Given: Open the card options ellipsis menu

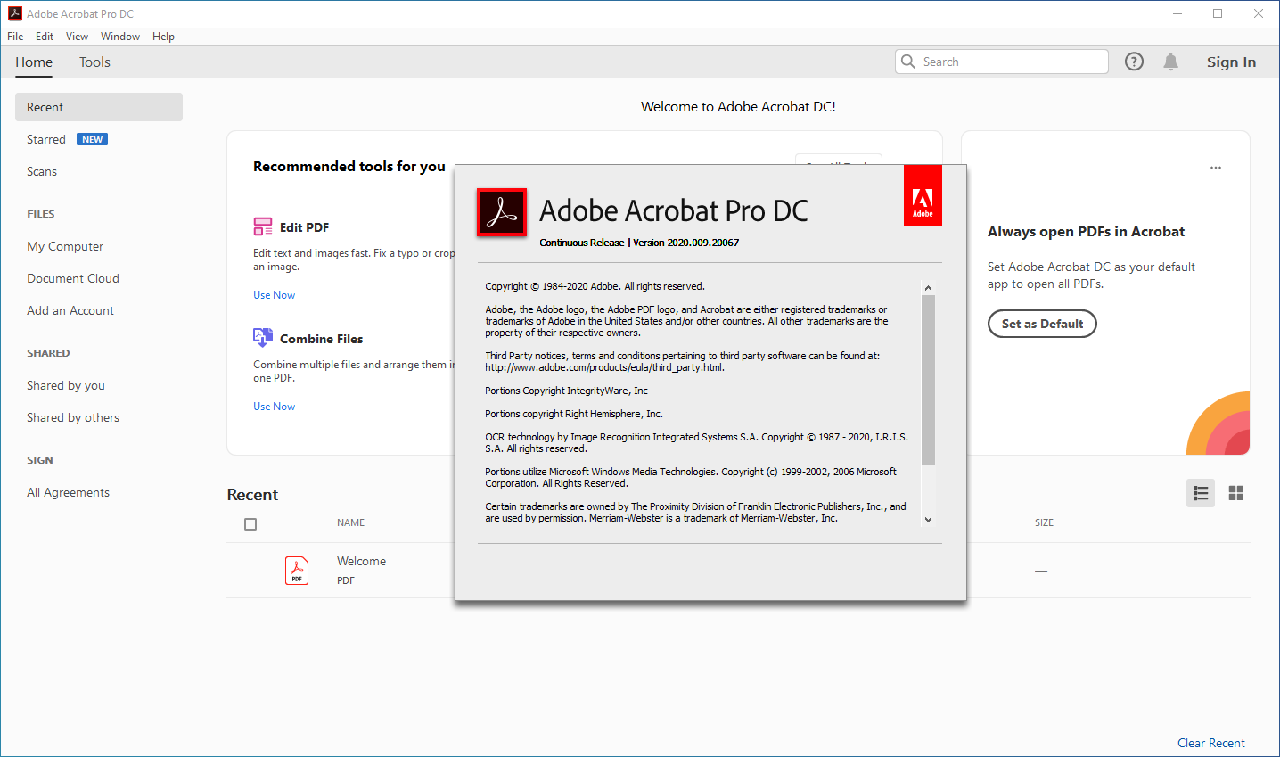Looking at the screenshot, I should click(x=1216, y=168).
